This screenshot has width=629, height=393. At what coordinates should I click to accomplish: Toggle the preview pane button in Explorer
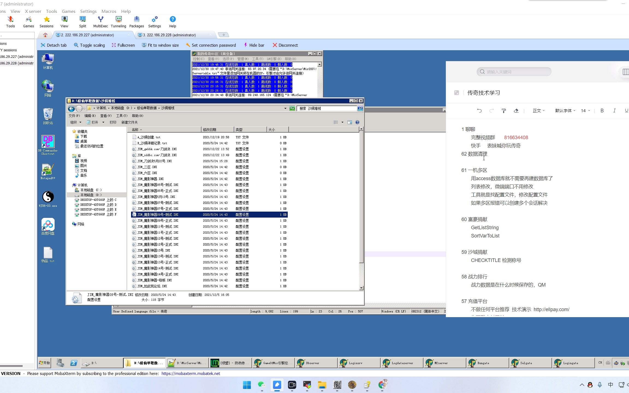coord(349,122)
